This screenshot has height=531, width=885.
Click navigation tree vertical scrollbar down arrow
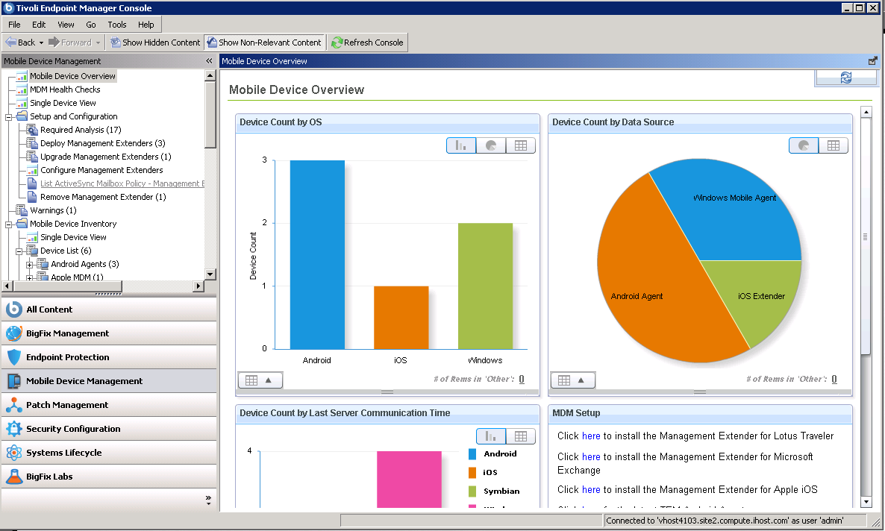coord(210,274)
